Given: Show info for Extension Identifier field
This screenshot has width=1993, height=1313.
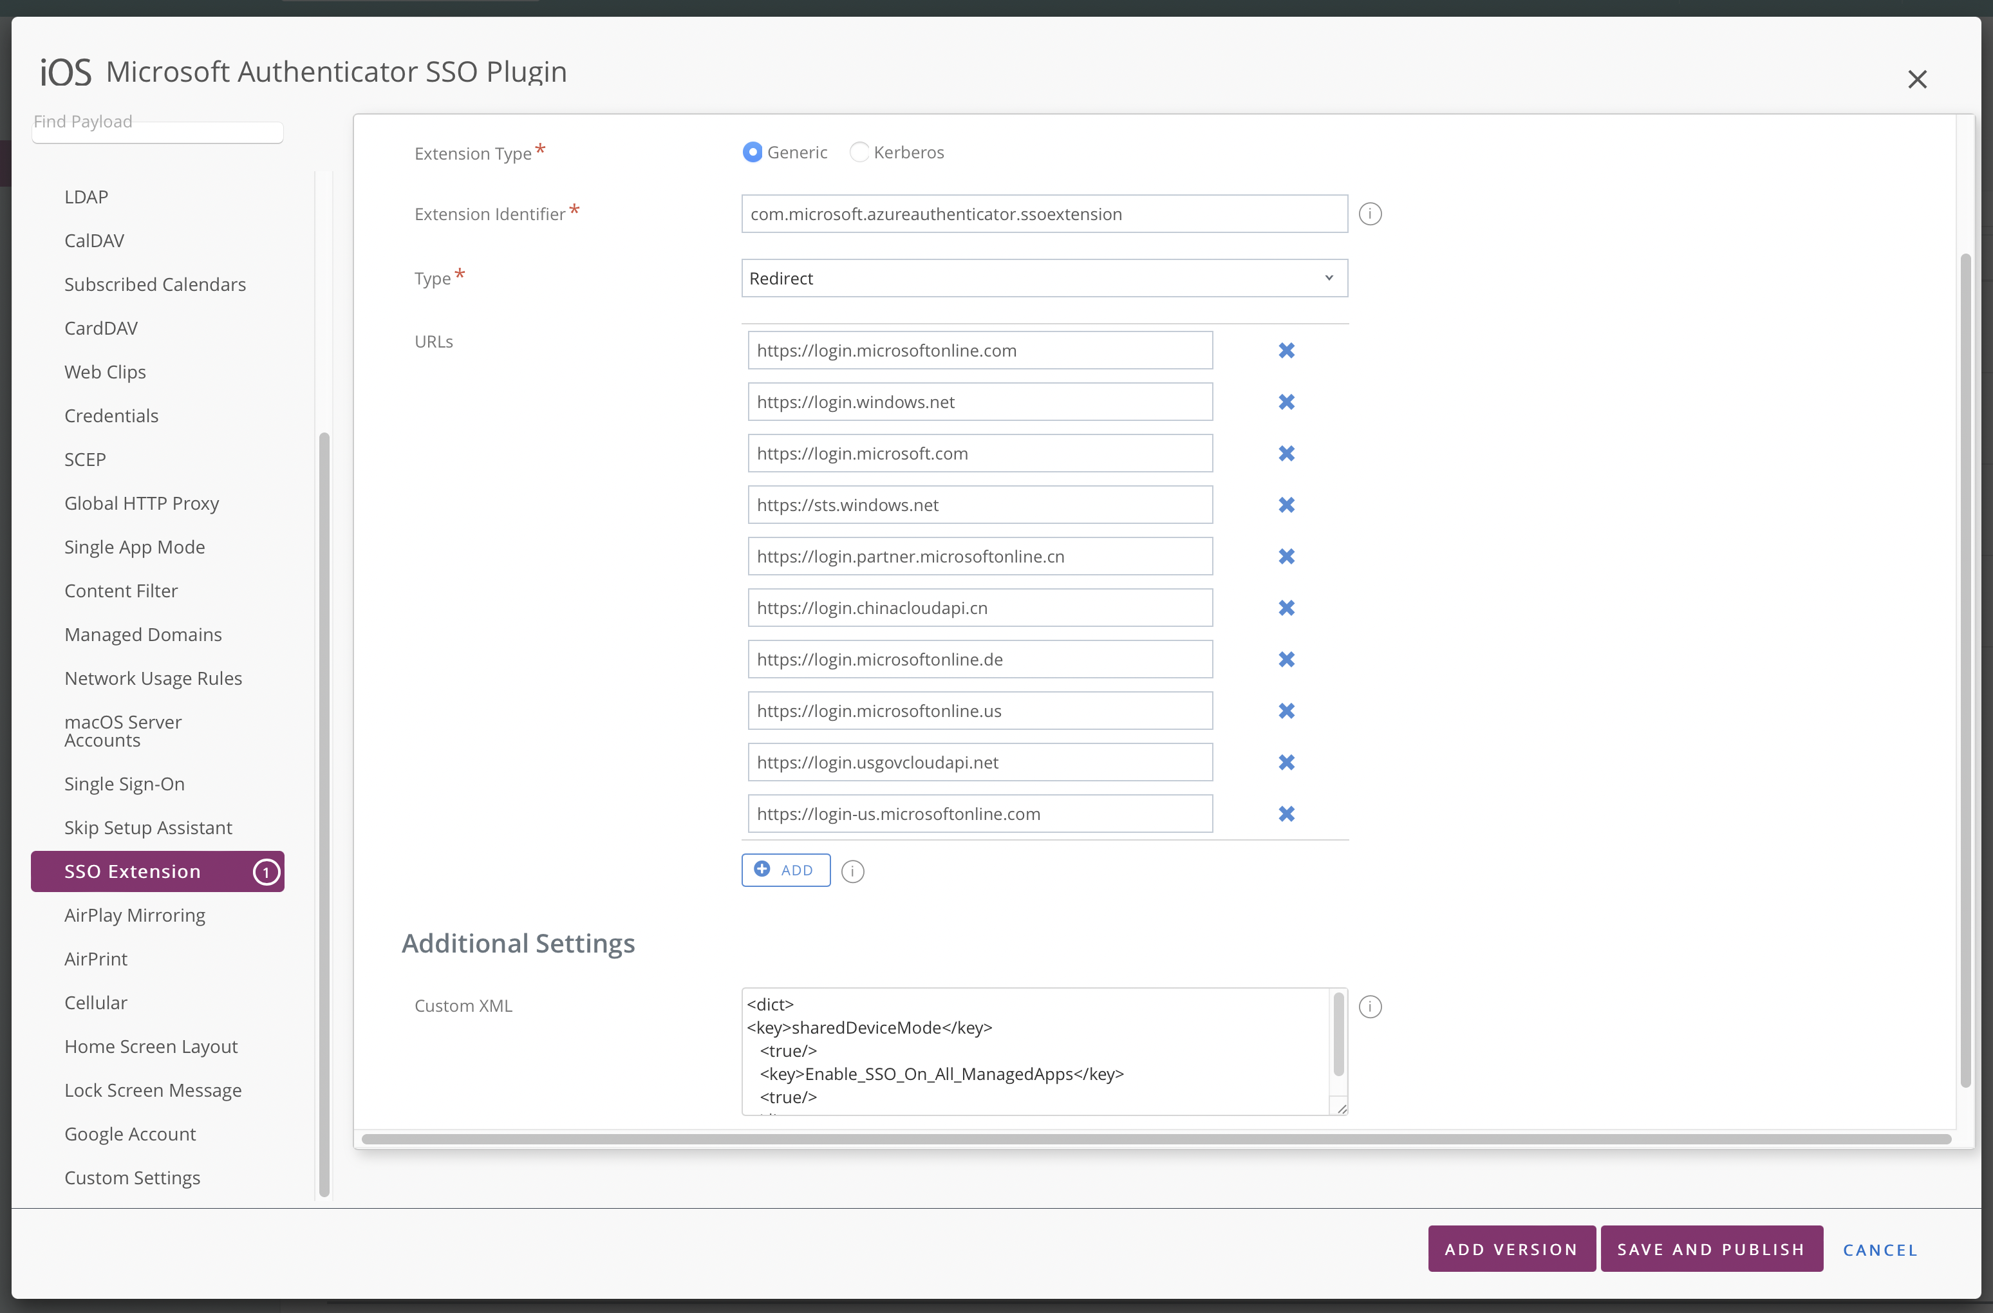Looking at the screenshot, I should [x=1370, y=214].
